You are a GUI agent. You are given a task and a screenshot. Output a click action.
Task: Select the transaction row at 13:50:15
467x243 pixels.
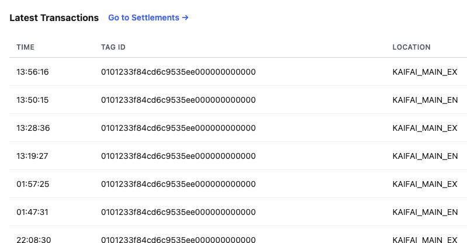point(238,100)
